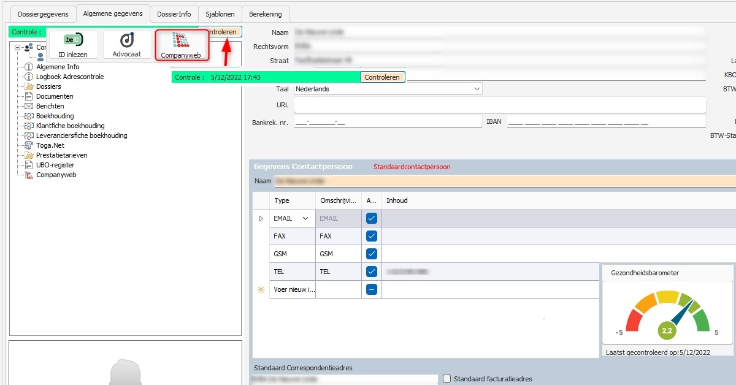Click the Gegevens Contactpersoon header
The height and width of the screenshot is (385, 736).
tap(303, 166)
